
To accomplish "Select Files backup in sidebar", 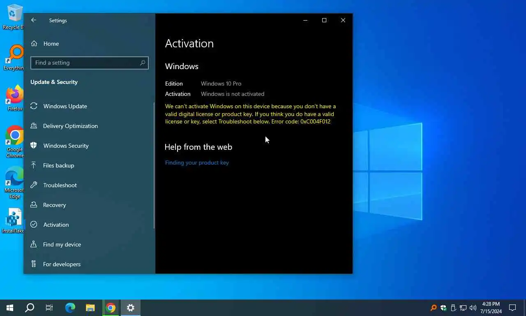I will [x=90, y=165].
